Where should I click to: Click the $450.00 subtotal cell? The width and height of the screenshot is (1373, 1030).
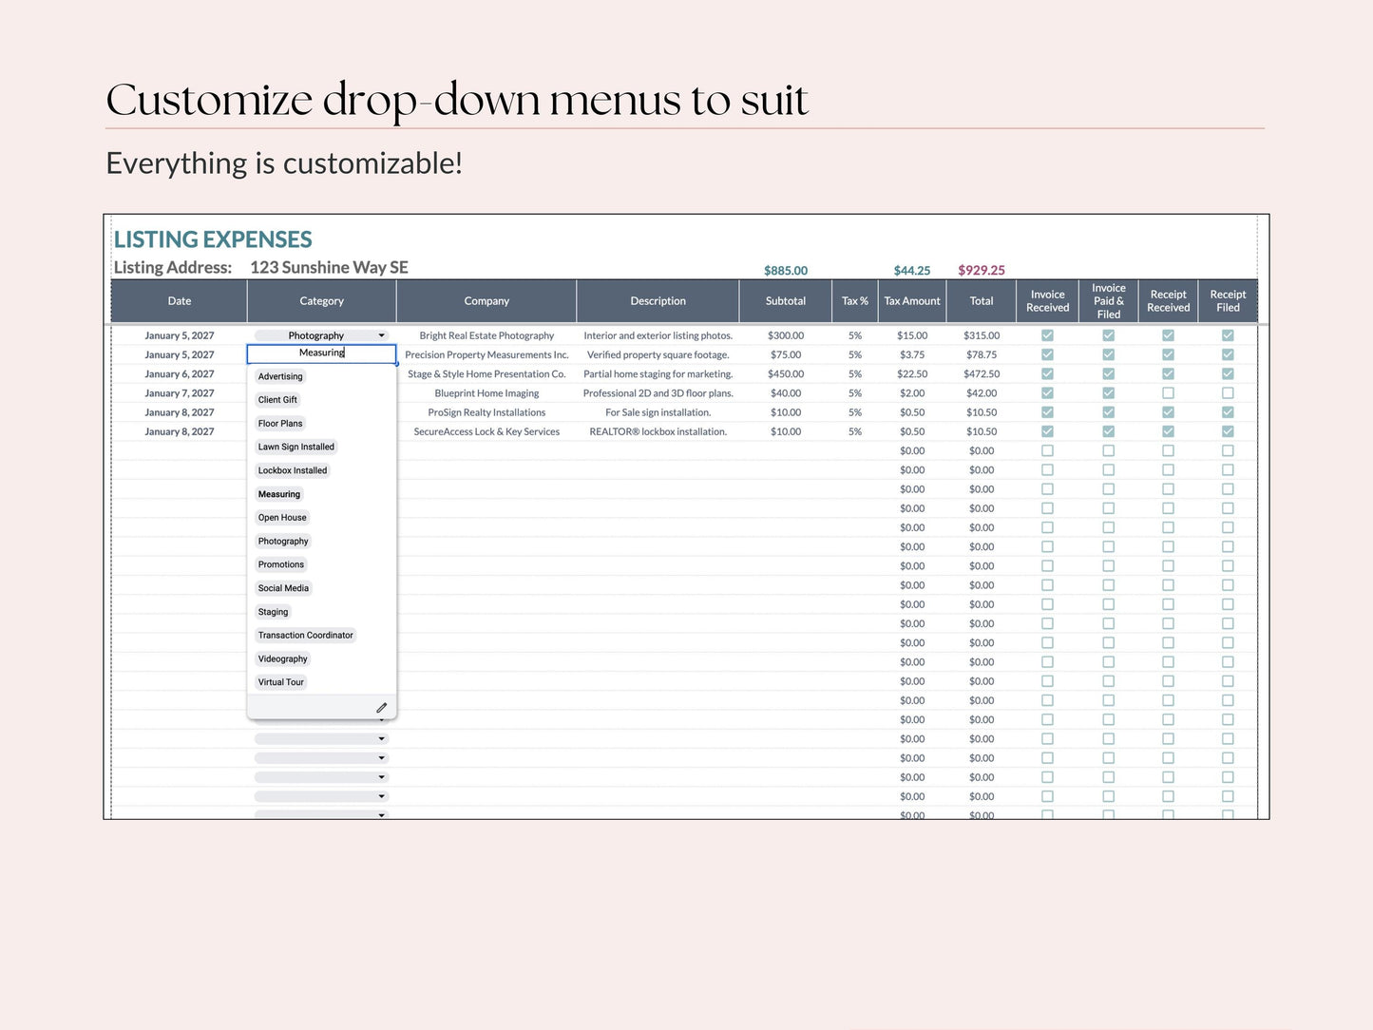786,374
